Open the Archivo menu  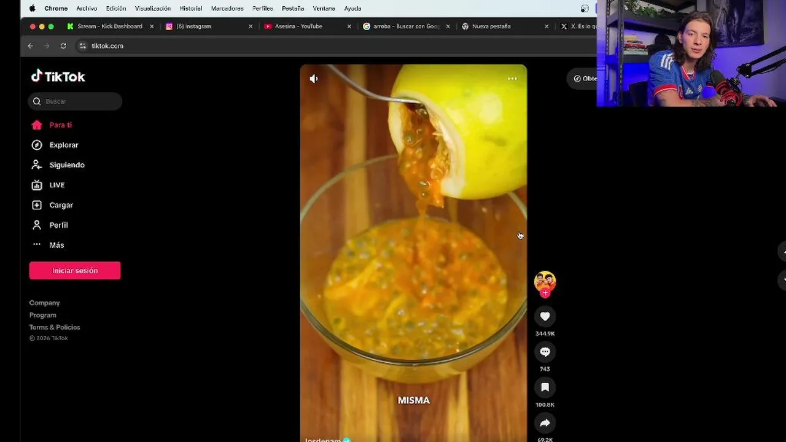87,9
